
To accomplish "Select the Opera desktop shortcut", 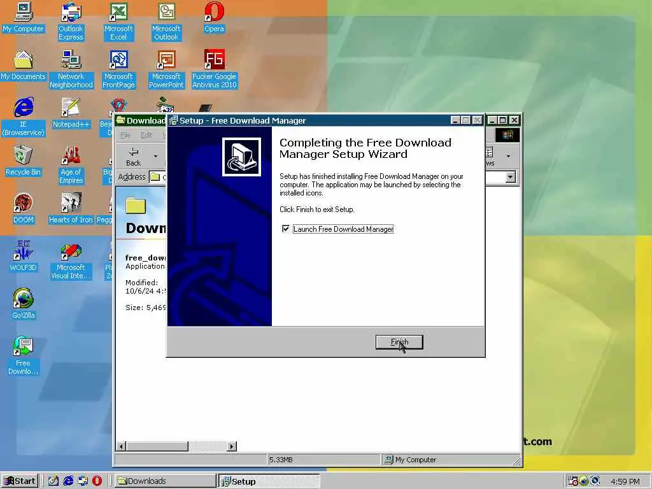I will pyautogui.click(x=214, y=17).
